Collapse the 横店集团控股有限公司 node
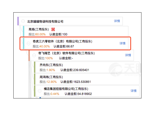The height and width of the screenshot is (113, 151). [40, 91]
